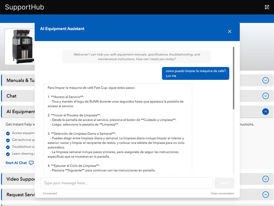
Task: Click the 'Connected' status text
Action: pos(50,193)
